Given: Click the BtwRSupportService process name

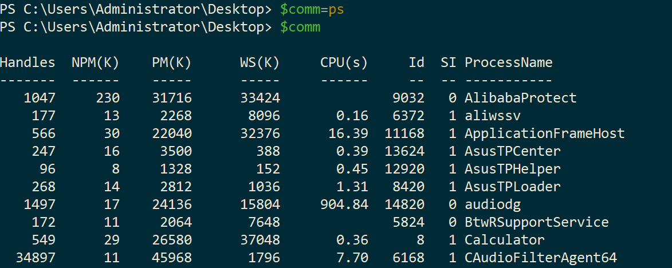Looking at the screenshot, I should 537,222.
